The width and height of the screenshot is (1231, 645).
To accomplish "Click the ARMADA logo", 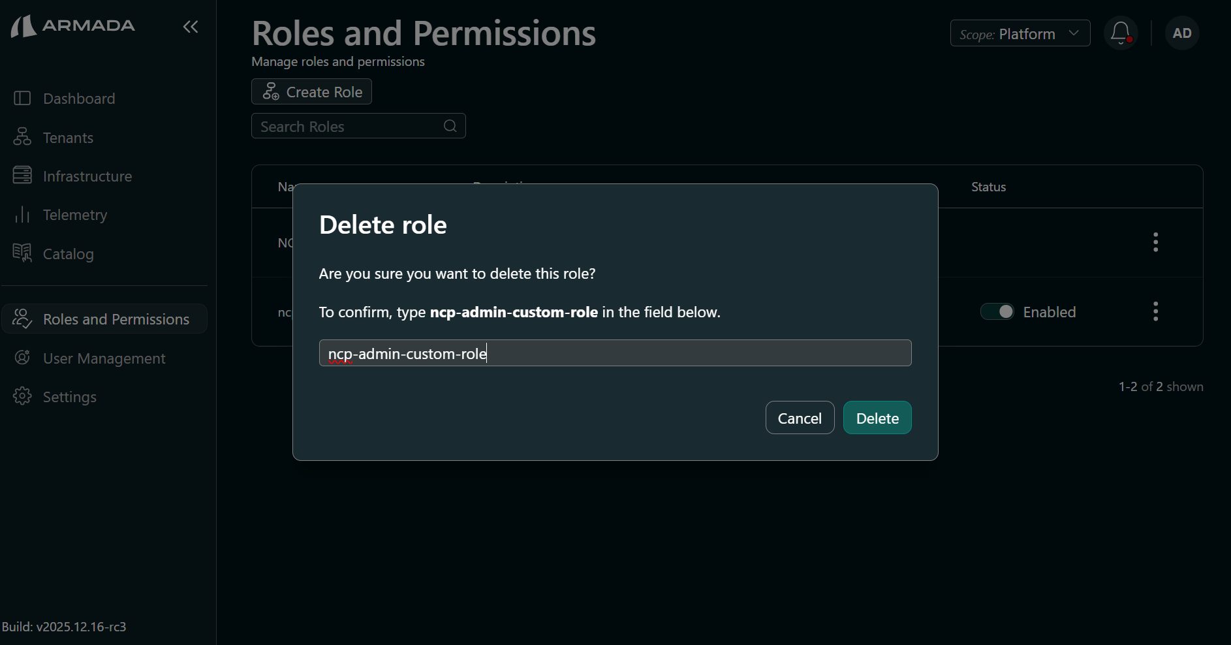I will [72, 26].
